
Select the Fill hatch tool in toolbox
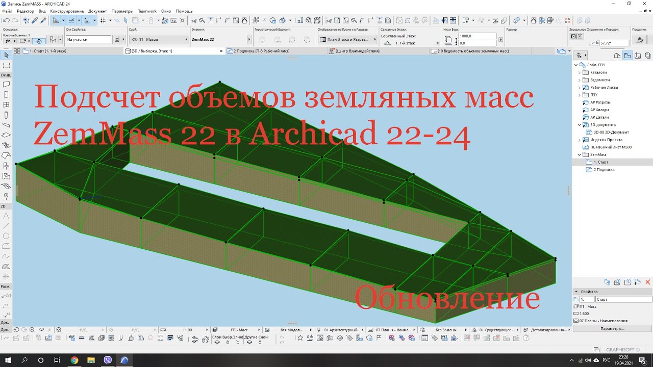[x=6, y=266]
